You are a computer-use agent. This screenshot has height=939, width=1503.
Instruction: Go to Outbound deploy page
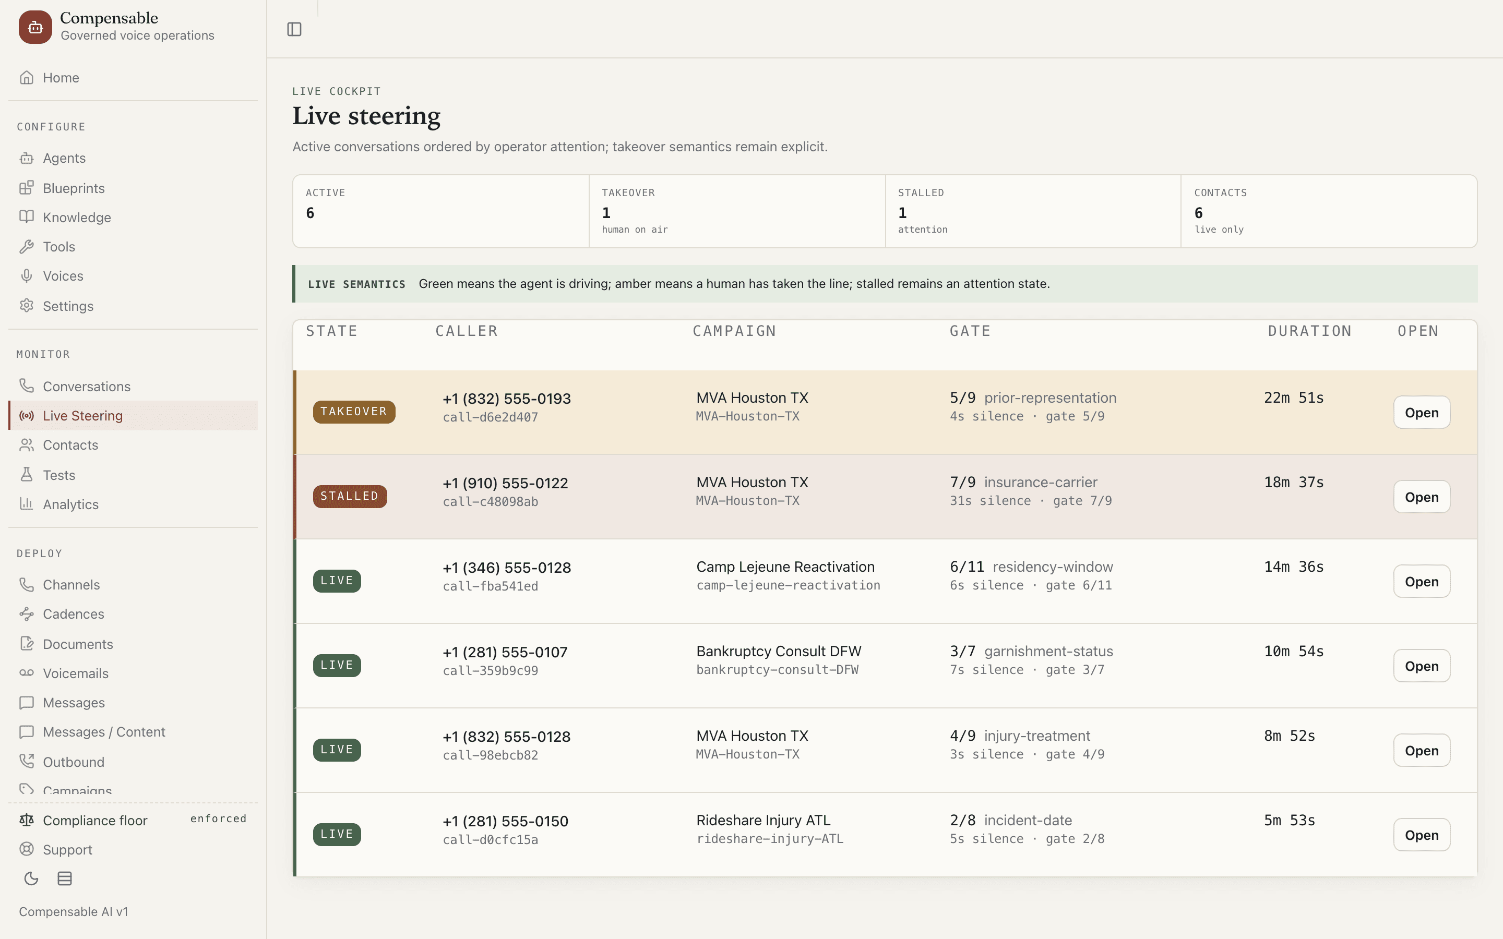(x=133, y=762)
